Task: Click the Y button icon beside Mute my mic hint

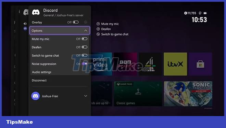Action: click(98, 24)
